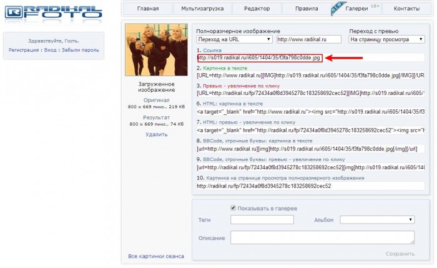The image size is (437, 268).
Task: Expand the Переход на URL dropdown
Action: point(234,39)
